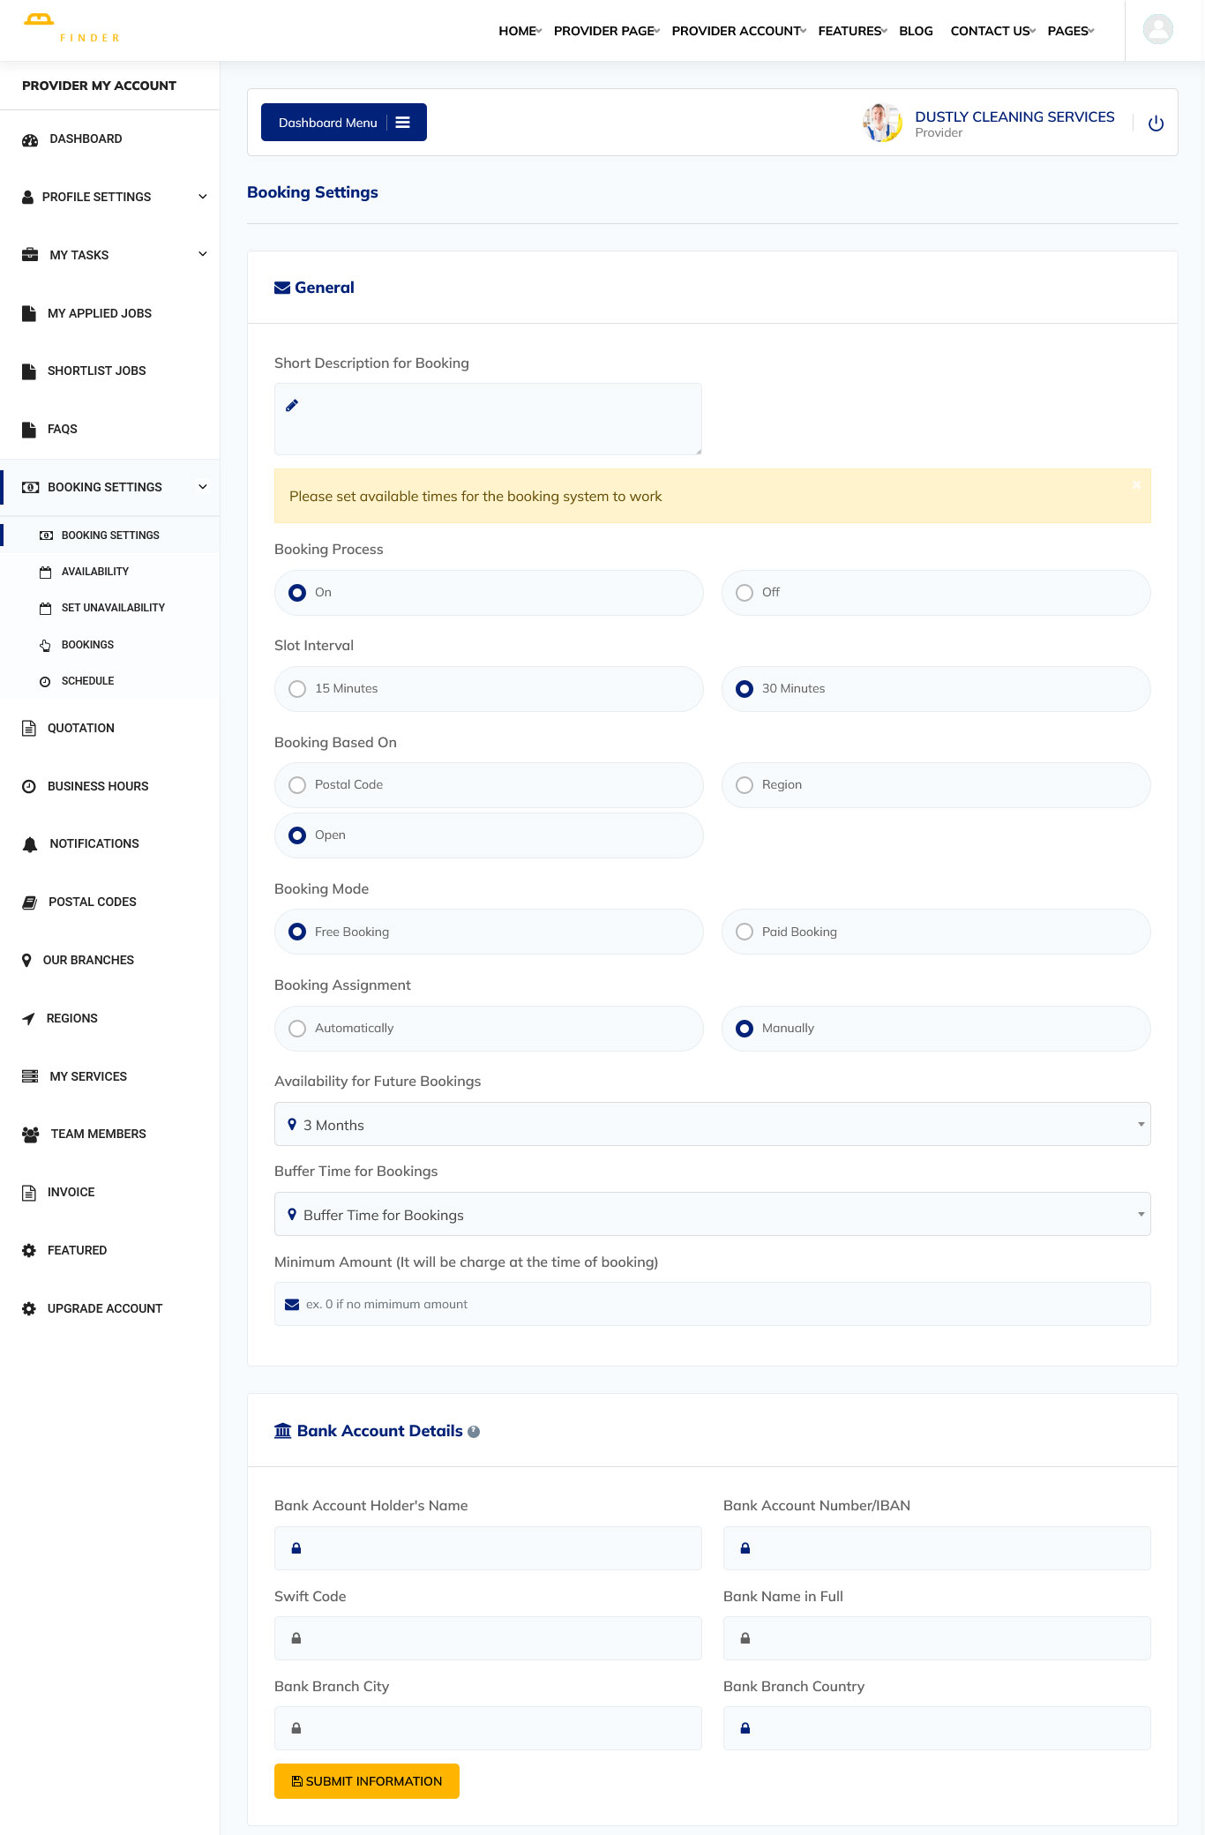Click the Featured gear icon
This screenshot has height=1835, width=1205.
click(x=29, y=1250)
